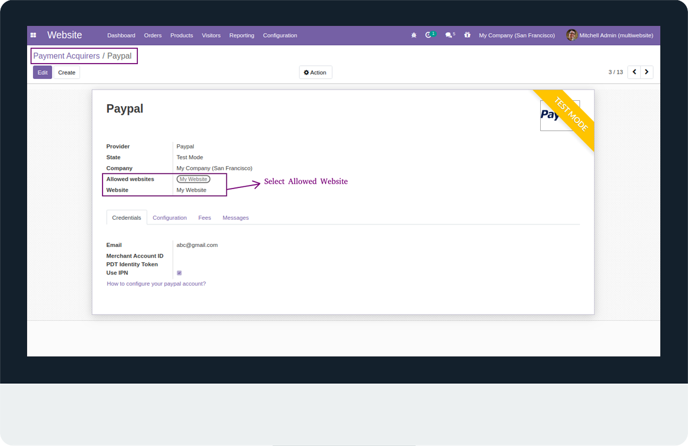Switch to the Messages tab
The width and height of the screenshot is (688, 446).
[236, 218]
